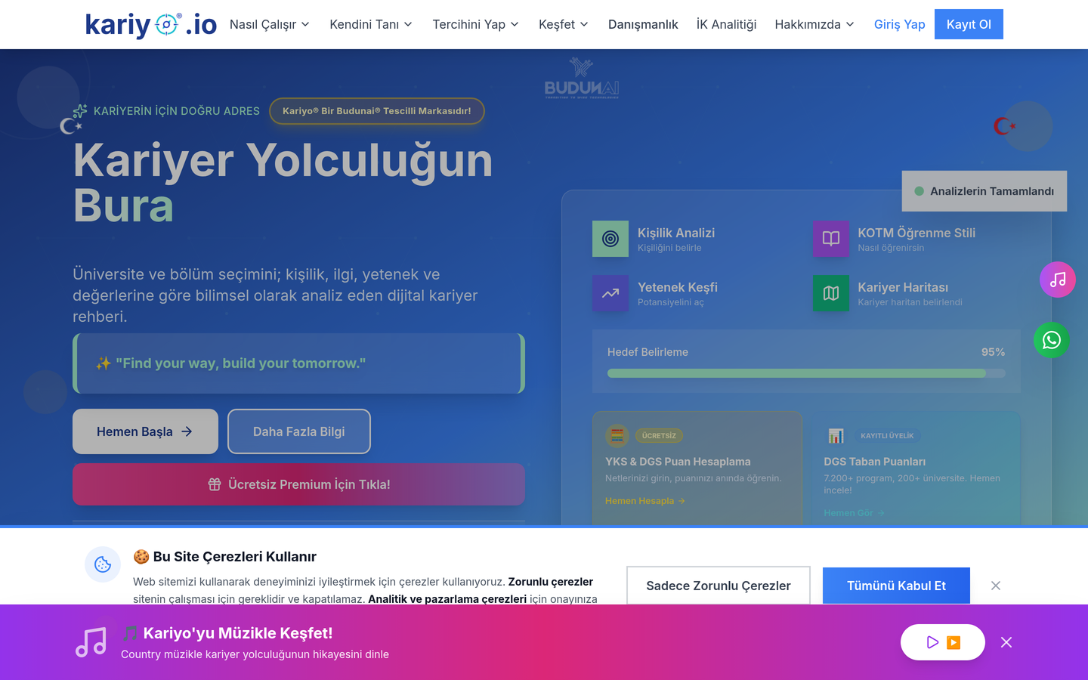
Task: Click the KOTM Öğrenme Stili book icon
Action: [x=831, y=239]
